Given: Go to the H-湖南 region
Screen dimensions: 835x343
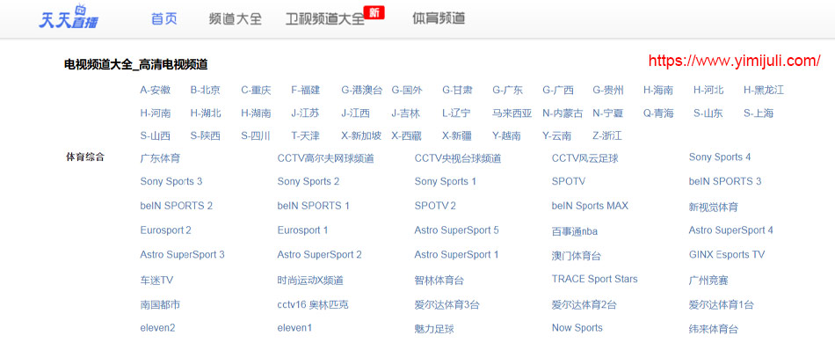Looking at the screenshot, I should (x=256, y=113).
